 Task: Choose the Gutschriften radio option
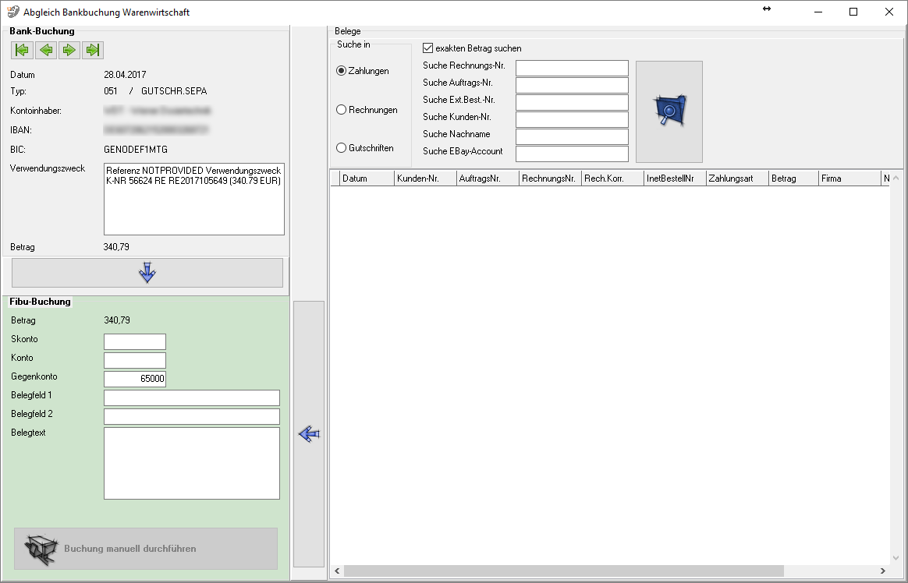pyautogui.click(x=341, y=148)
